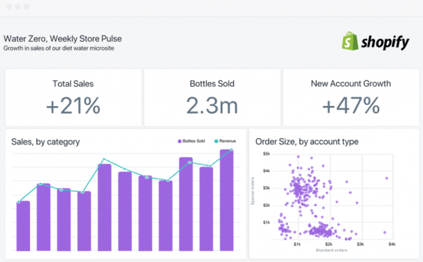Click the 'Growth in sales of our diet water microsite' subtitle
Screen dimensions: 423x262
tap(59, 48)
